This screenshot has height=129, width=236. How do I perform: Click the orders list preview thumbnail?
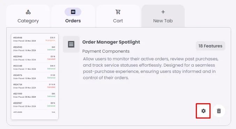coord(35,76)
